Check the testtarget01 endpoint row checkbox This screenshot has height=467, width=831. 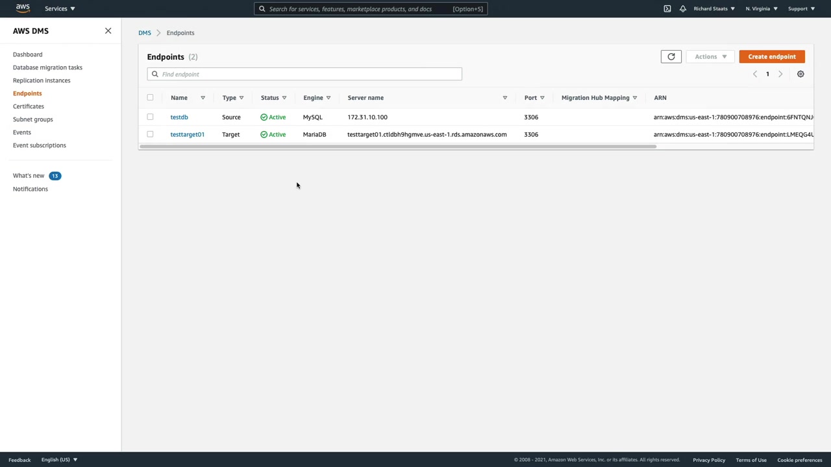[x=150, y=134]
